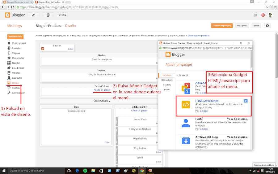Image resolution: width=278 pixels, height=174 pixels.
Task: Select Configuración in the sidebar menu
Action: click(x=19, y=93)
